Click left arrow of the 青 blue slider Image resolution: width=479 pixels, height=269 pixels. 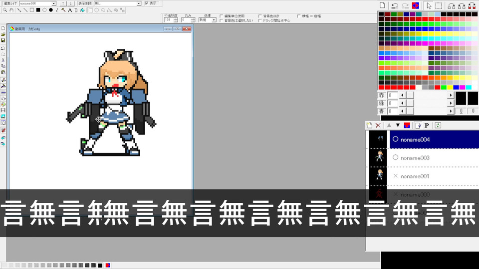tap(402, 111)
